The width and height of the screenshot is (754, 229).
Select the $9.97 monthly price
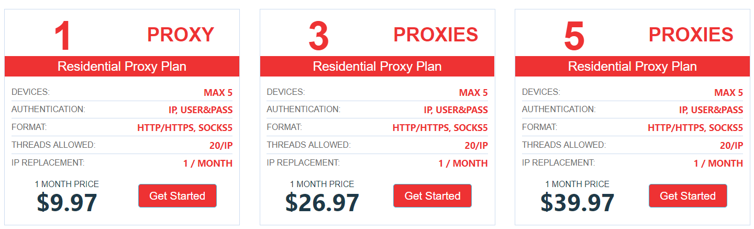(x=67, y=203)
